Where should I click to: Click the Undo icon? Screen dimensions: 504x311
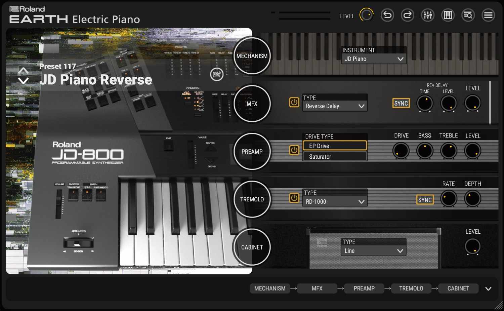click(x=387, y=15)
